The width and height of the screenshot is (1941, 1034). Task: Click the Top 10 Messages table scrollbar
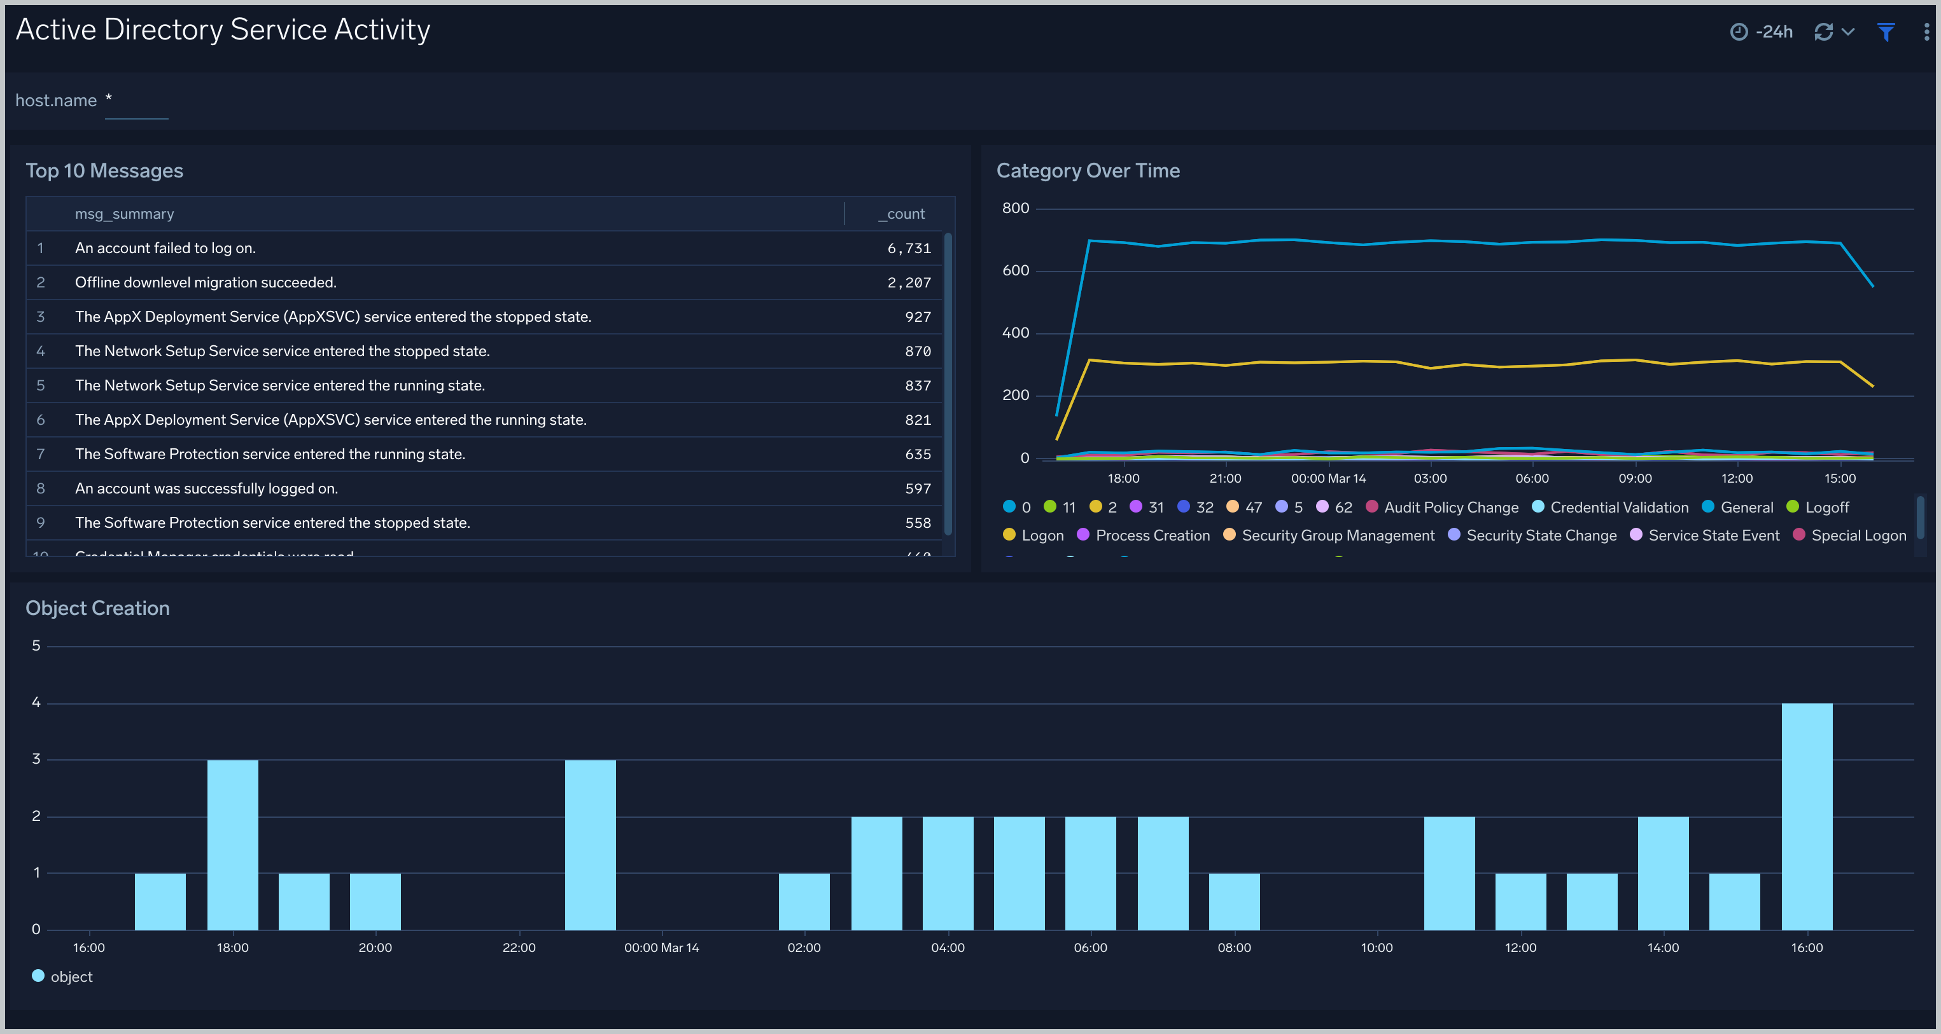pyautogui.click(x=948, y=384)
